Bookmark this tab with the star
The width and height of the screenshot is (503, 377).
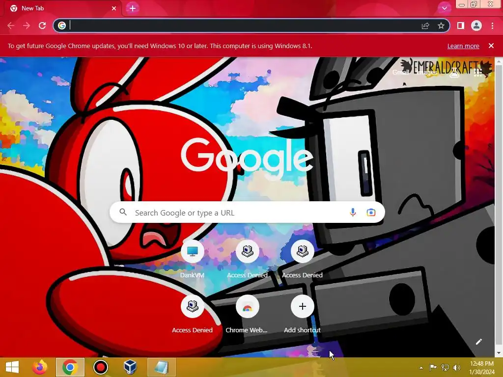[x=441, y=26]
